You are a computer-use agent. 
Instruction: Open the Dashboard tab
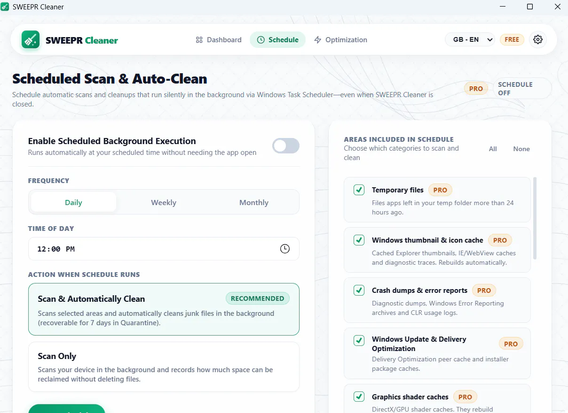[x=219, y=40]
